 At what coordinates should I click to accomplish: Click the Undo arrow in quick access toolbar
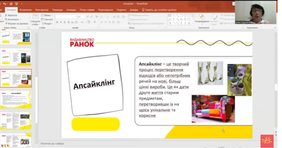5,4
